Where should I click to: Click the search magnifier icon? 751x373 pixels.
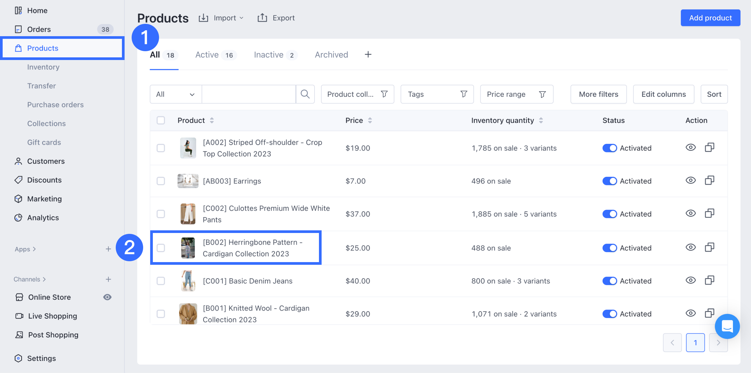pyautogui.click(x=305, y=94)
